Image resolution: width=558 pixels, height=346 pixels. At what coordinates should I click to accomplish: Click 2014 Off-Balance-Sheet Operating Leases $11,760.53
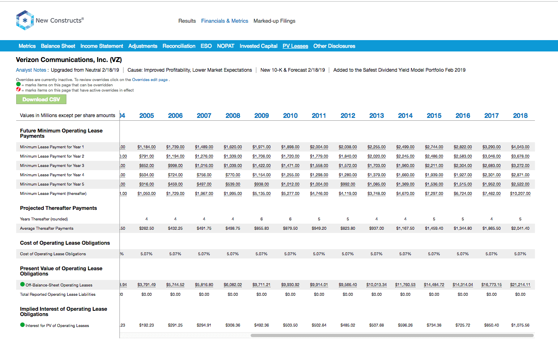405,285
